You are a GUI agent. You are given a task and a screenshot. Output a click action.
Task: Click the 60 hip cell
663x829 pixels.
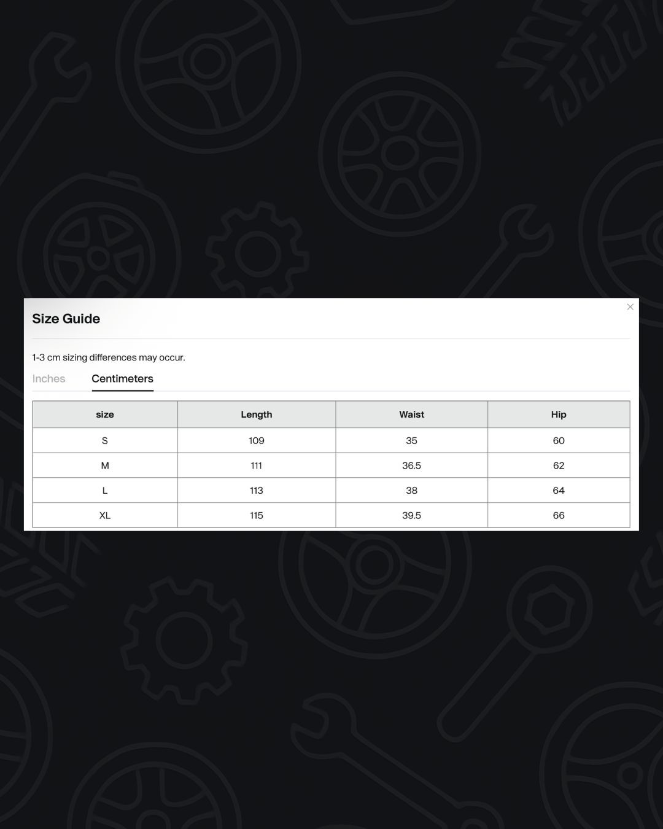558,441
